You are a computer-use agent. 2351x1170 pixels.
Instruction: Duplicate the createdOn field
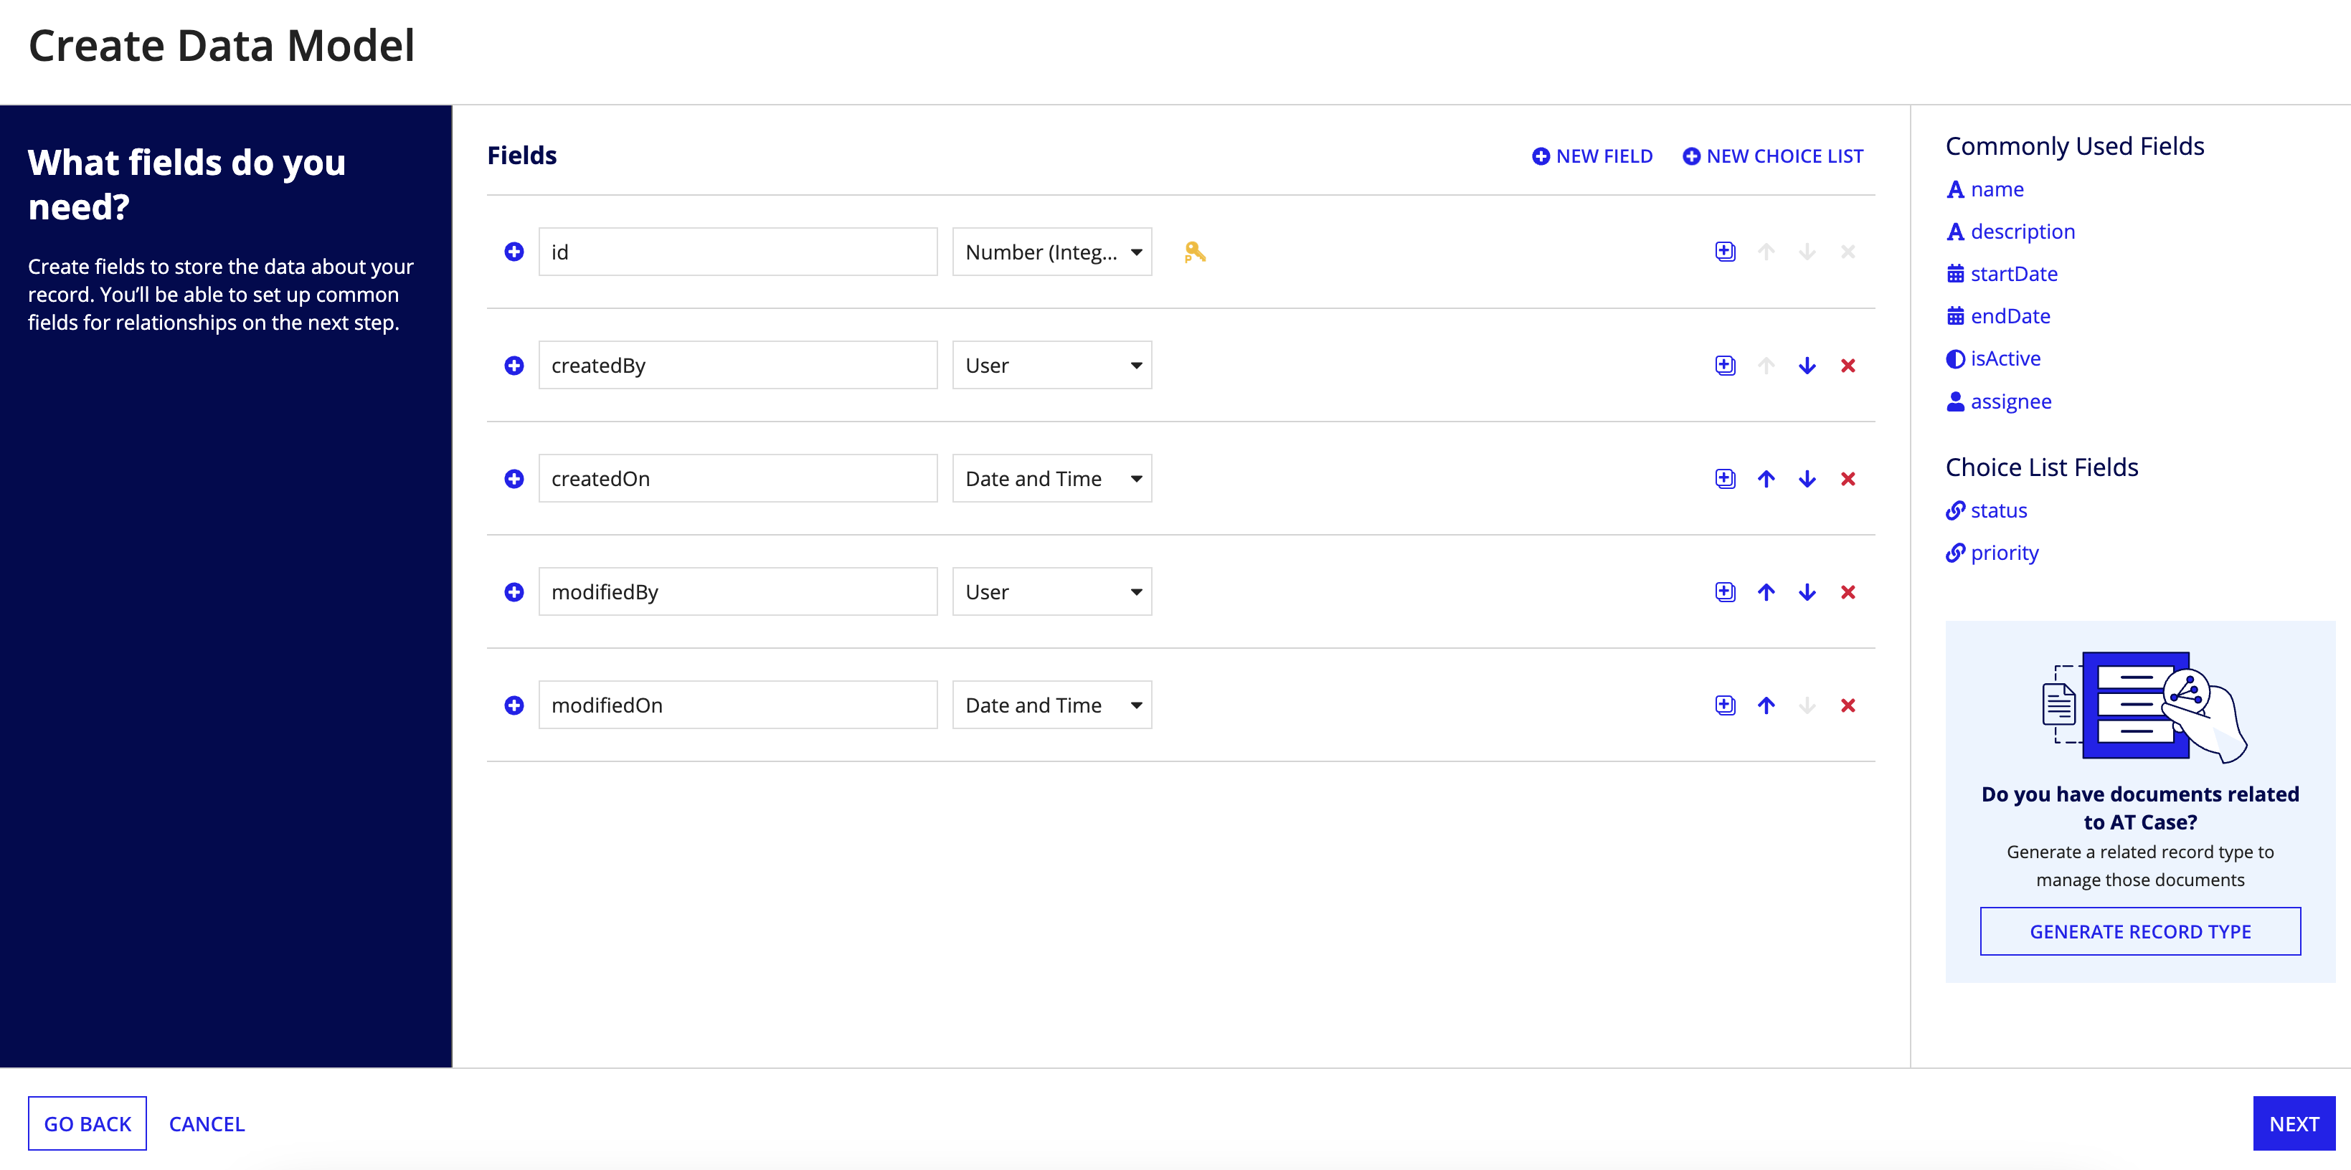[1725, 478]
